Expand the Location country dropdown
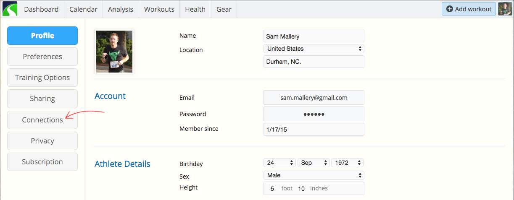514x200 pixels. click(314, 49)
